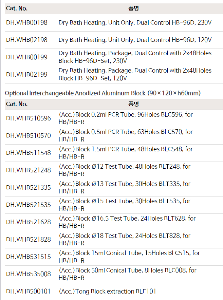Select the HB-96D-Set 120V package description
223x300 pixels.
135,75
